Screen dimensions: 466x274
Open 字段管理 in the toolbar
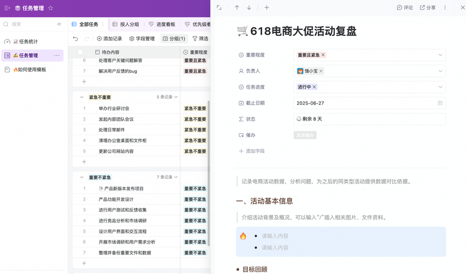[142, 38]
